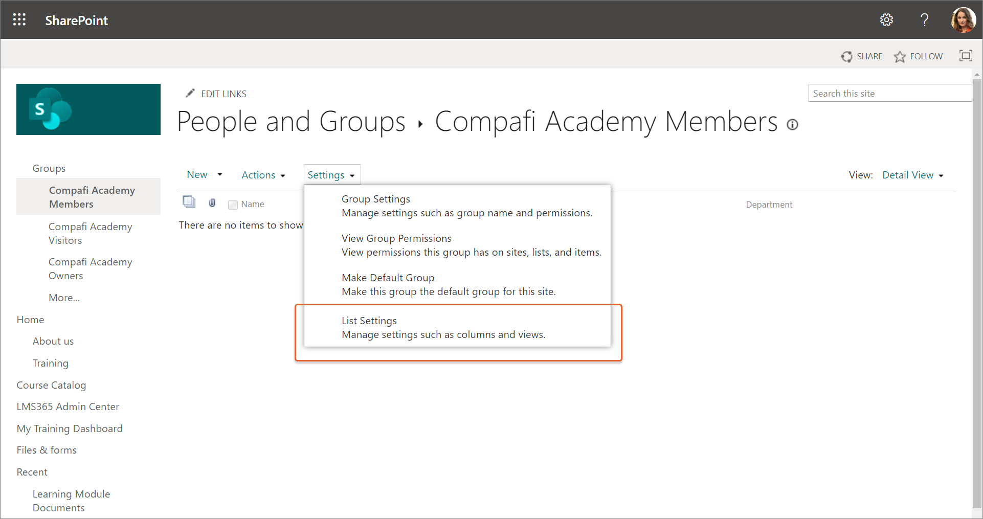Follow this site with the star
Screen dimensions: 983x519
(x=918, y=56)
